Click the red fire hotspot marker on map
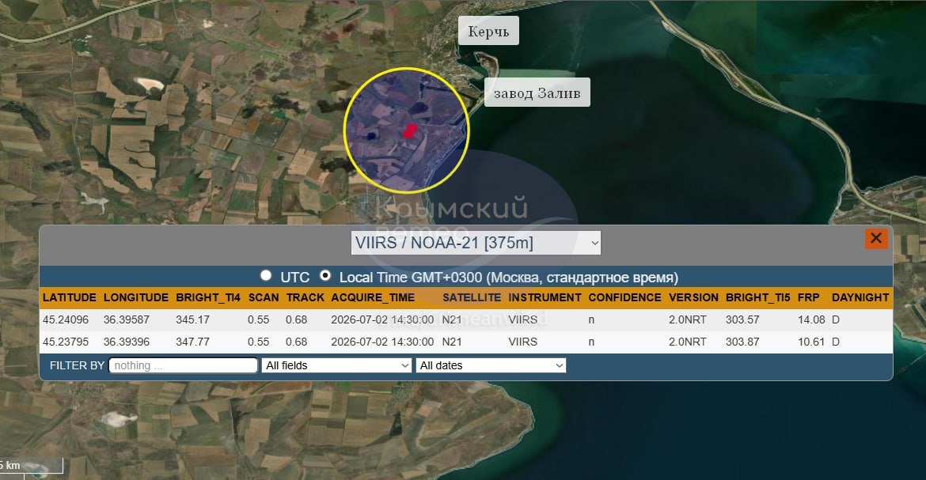Image resolution: width=926 pixels, height=480 pixels. click(409, 131)
